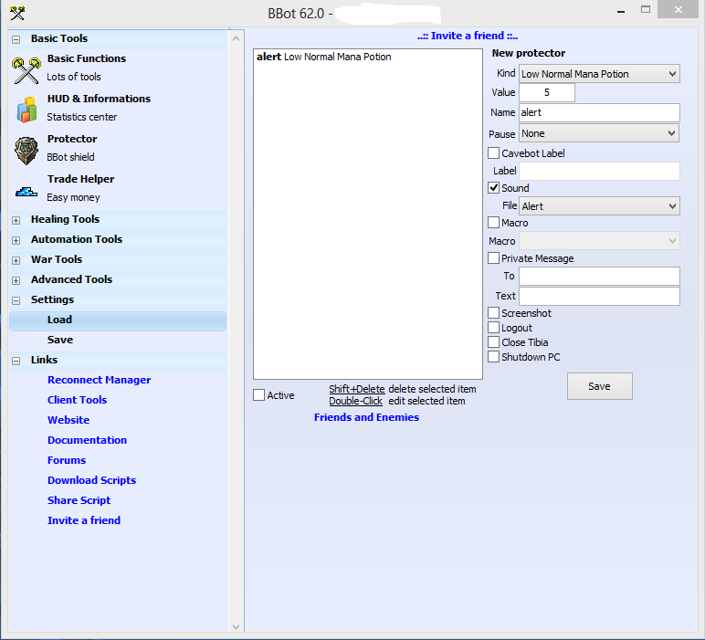Open the sound File dropdown
This screenshot has height=640, width=705.
[599, 205]
